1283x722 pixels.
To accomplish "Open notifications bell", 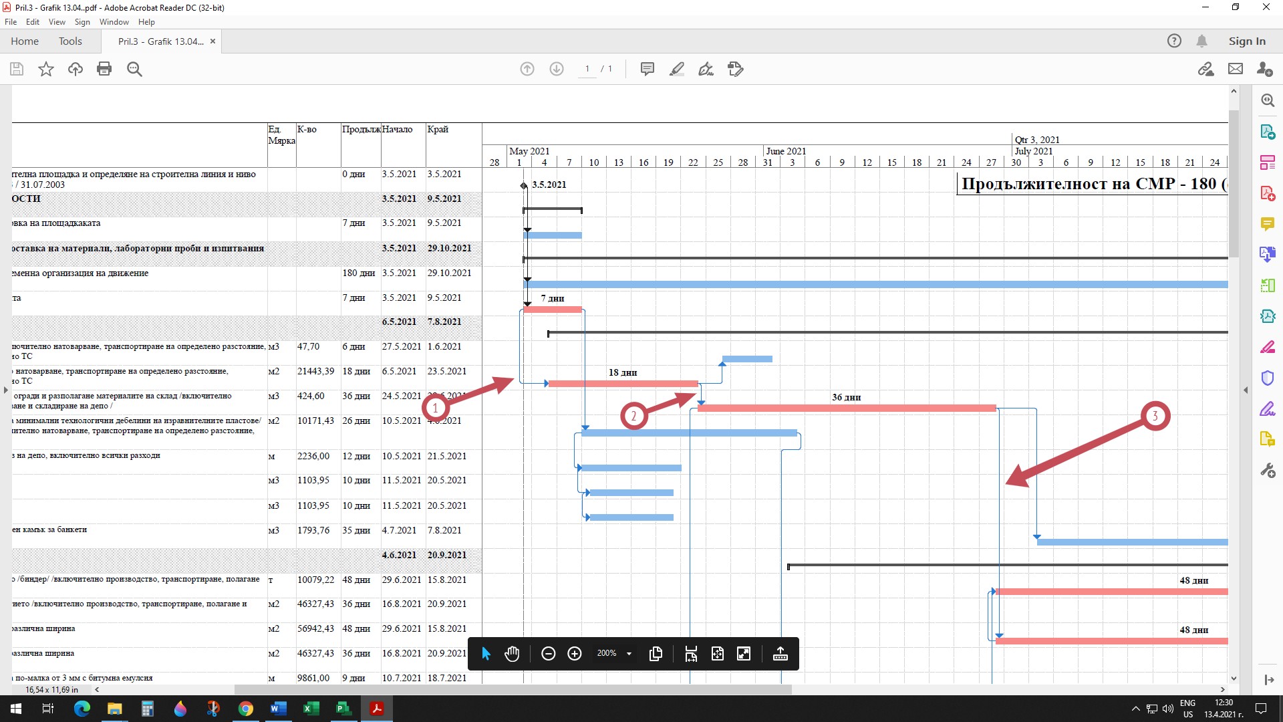I will 1201,41.
